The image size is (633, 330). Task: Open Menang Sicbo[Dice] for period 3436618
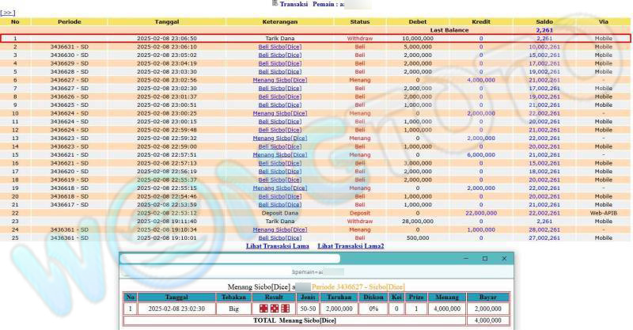[x=279, y=188]
